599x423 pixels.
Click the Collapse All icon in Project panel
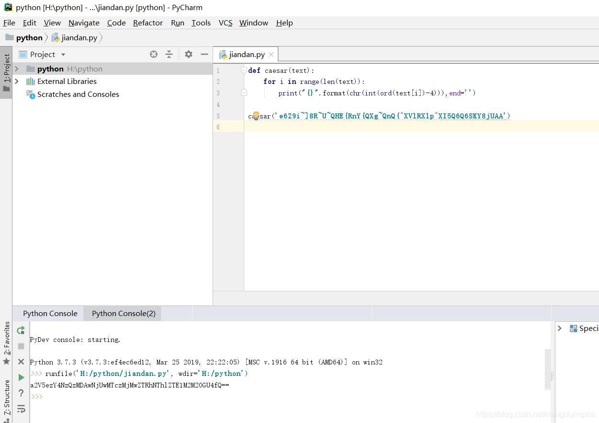pos(169,54)
